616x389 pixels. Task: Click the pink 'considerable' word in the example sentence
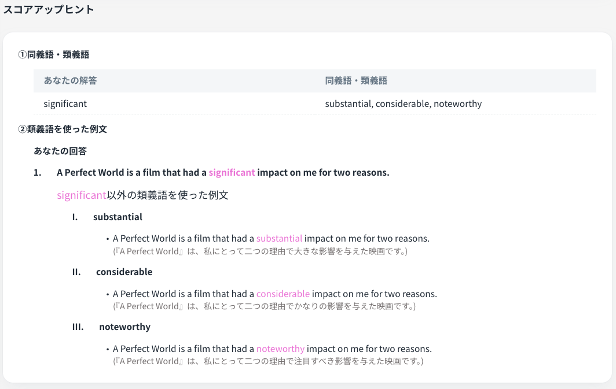[283, 294]
